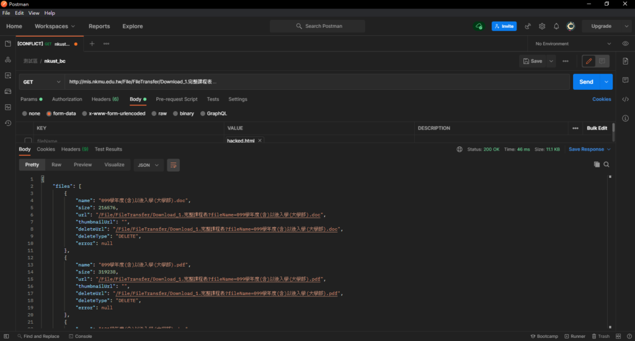Screen dimensions: 635x341
Task: Expand the Workspaces menu
Action: point(55,26)
